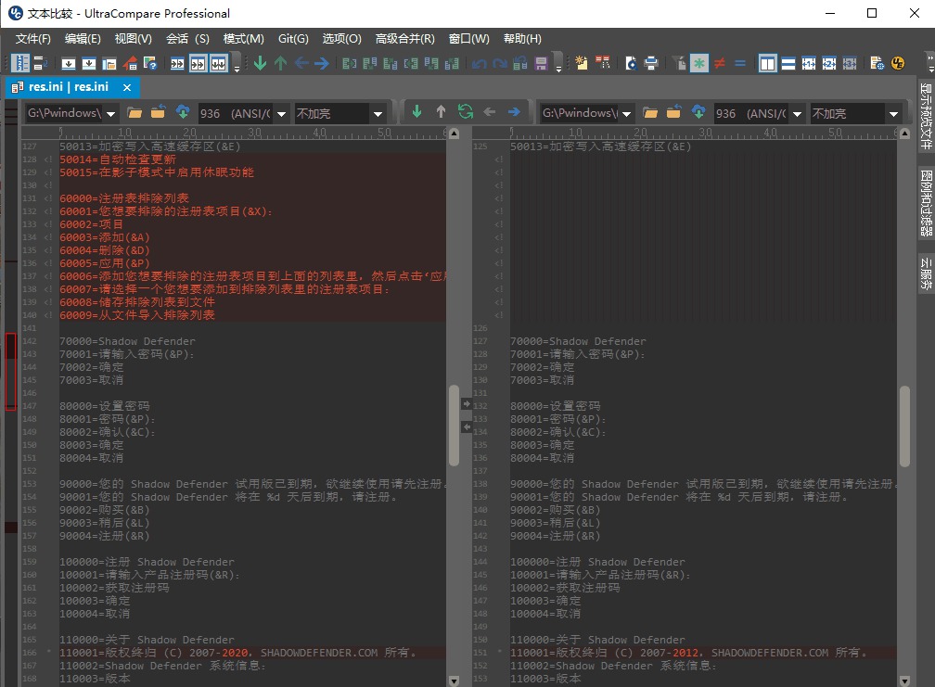This screenshot has width=935, height=687.
Task: Open right pane 936 ANSI encoding dropdown
Action: [797, 113]
